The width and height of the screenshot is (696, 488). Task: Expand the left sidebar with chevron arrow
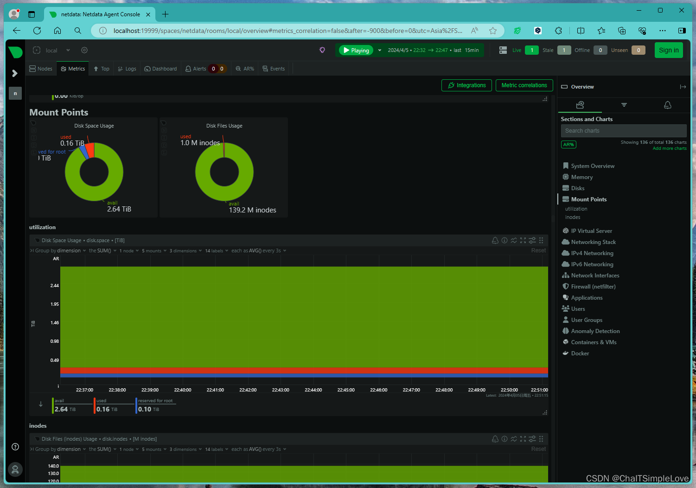tap(15, 73)
